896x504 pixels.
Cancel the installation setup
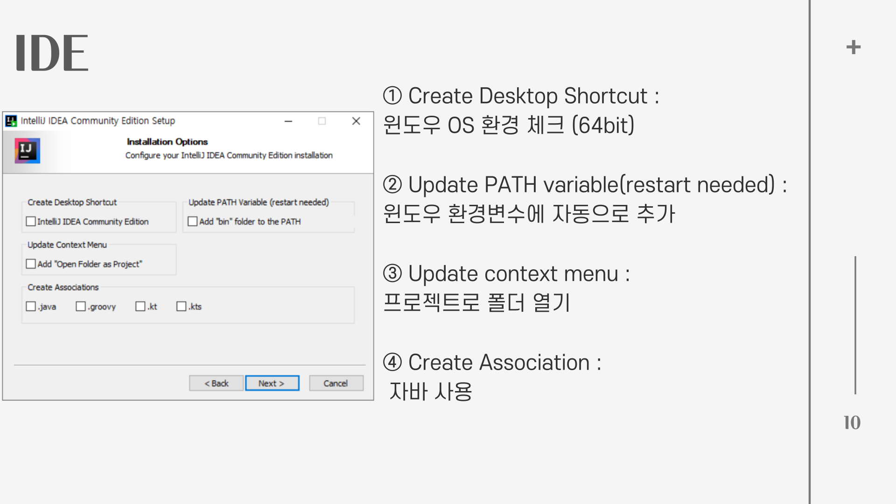coord(336,383)
